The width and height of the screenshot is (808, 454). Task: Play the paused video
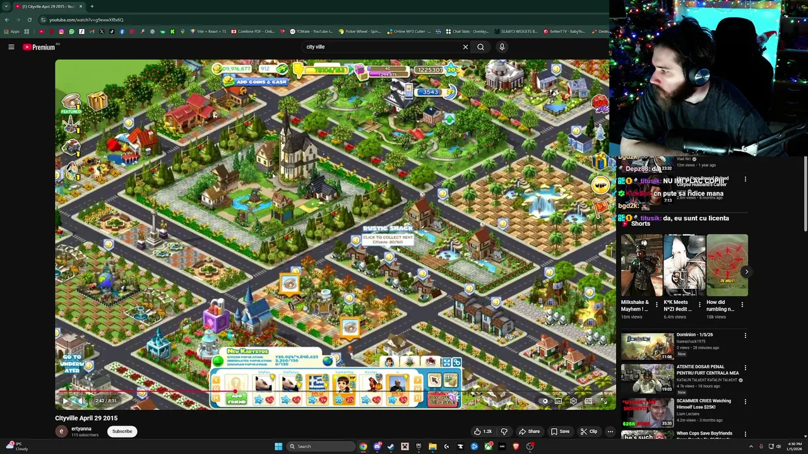(x=65, y=401)
